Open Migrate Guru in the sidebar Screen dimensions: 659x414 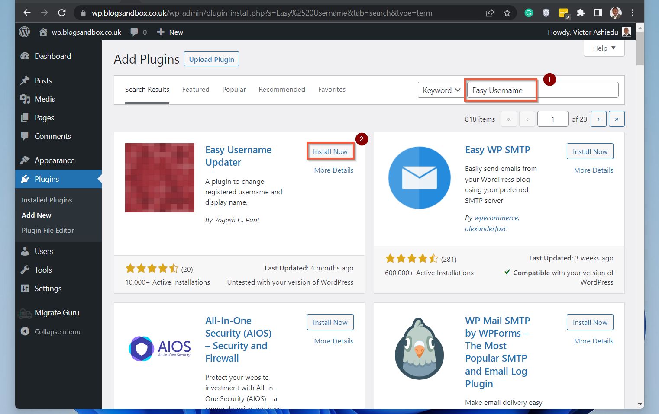click(x=58, y=313)
